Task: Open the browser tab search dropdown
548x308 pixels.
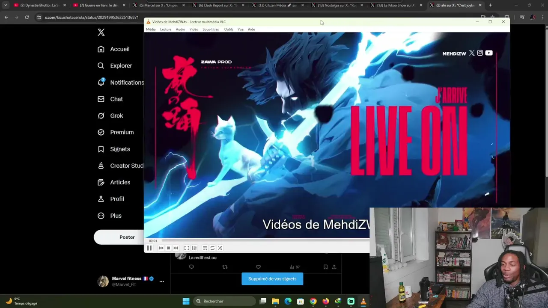Action: (5, 5)
